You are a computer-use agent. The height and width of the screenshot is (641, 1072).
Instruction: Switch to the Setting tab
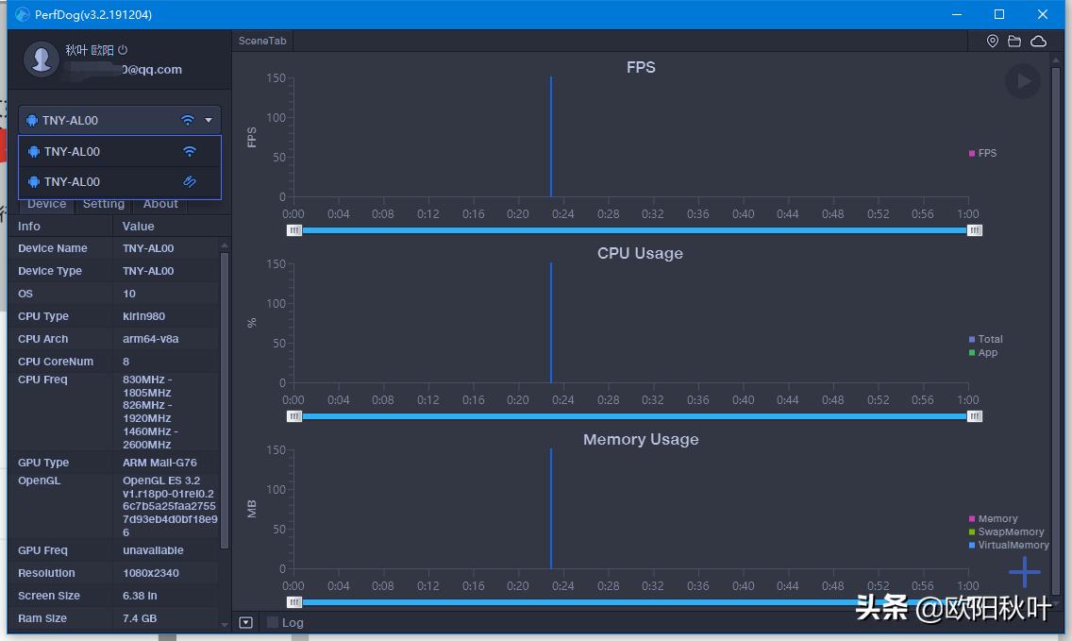(x=103, y=204)
